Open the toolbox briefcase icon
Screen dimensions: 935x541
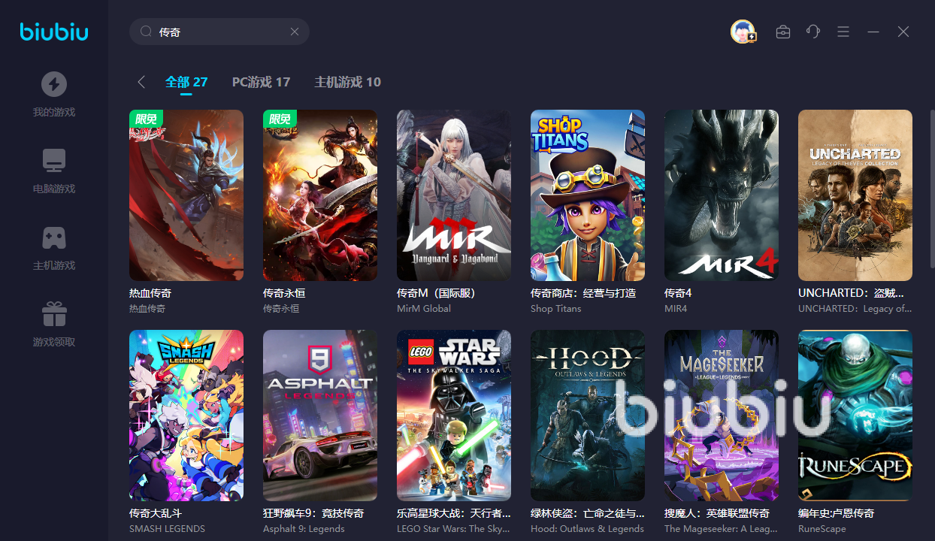point(783,32)
